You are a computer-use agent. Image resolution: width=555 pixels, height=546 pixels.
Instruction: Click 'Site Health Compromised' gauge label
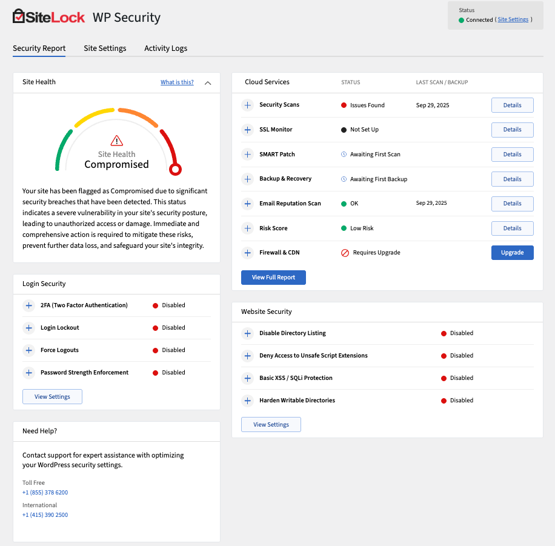point(116,160)
